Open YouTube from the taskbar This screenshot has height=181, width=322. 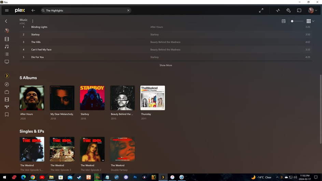(42, 177)
